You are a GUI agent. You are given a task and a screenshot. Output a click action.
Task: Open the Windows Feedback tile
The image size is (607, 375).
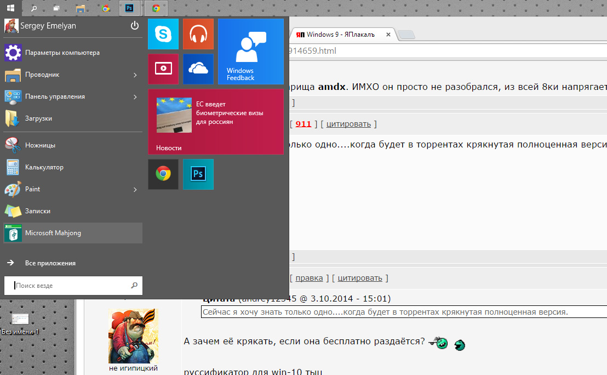[x=251, y=52]
